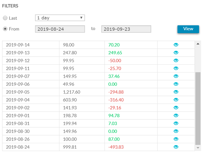Image resolution: width=202 pixels, height=153 pixels.
Task: Click eye icon on 2019-09-07 row
Action: (x=176, y=76)
